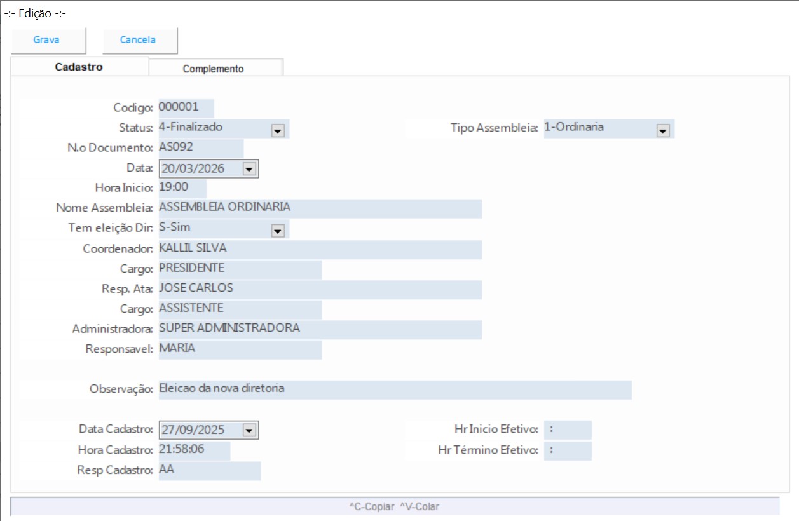Expand the Tem eleição Dir dropdown
Image resolution: width=799 pixels, height=521 pixels.
point(277,231)
